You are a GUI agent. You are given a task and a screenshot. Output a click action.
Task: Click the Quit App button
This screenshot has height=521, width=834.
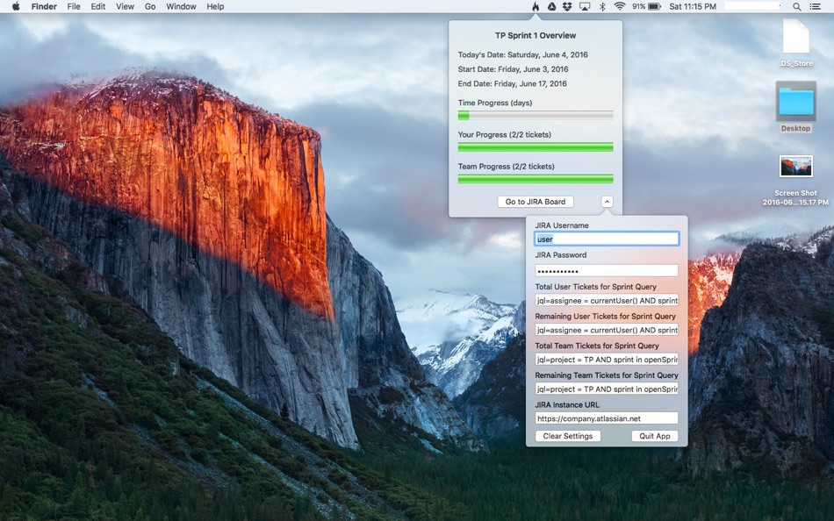[x=655, y=436]
